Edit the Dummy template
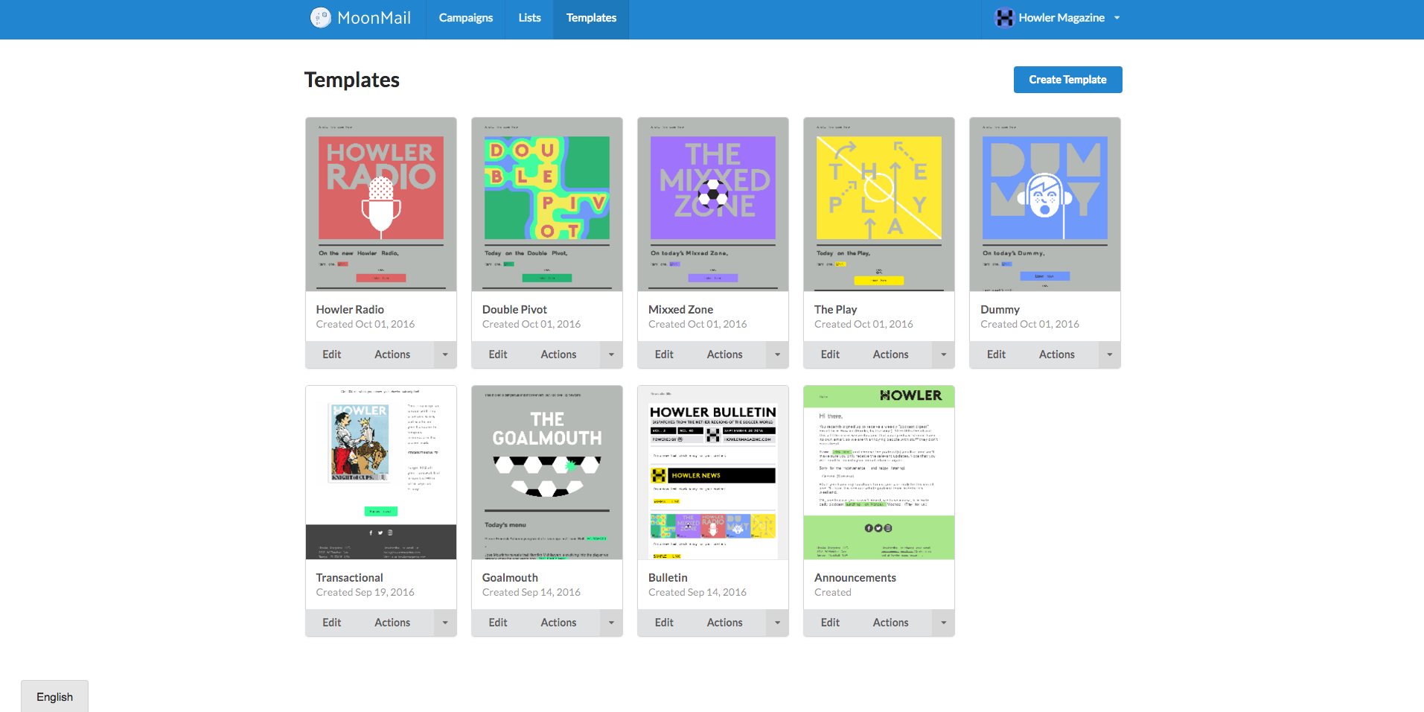Viewport: 1424px width, 712px height. click(x=996, y=355)
